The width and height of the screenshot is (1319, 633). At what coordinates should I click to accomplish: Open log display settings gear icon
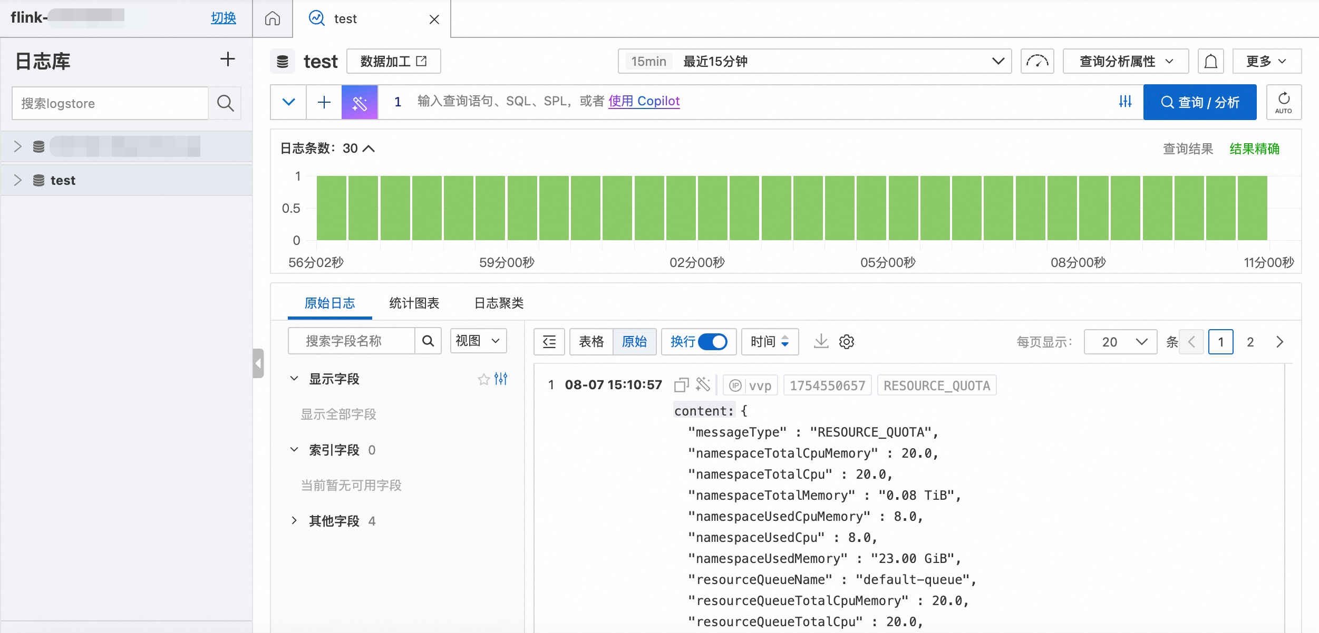tap(847, 342)
